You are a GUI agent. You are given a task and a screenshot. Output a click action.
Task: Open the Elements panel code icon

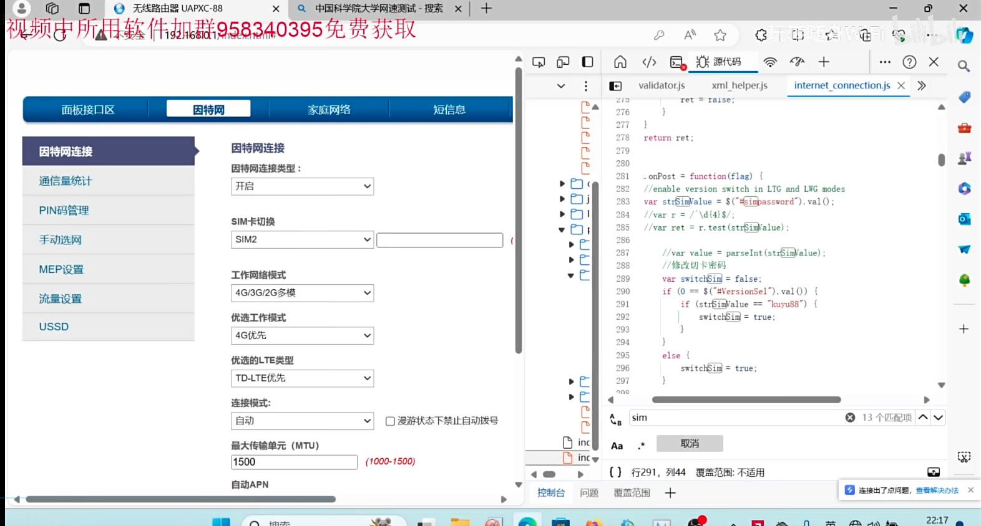coord(649,62)
